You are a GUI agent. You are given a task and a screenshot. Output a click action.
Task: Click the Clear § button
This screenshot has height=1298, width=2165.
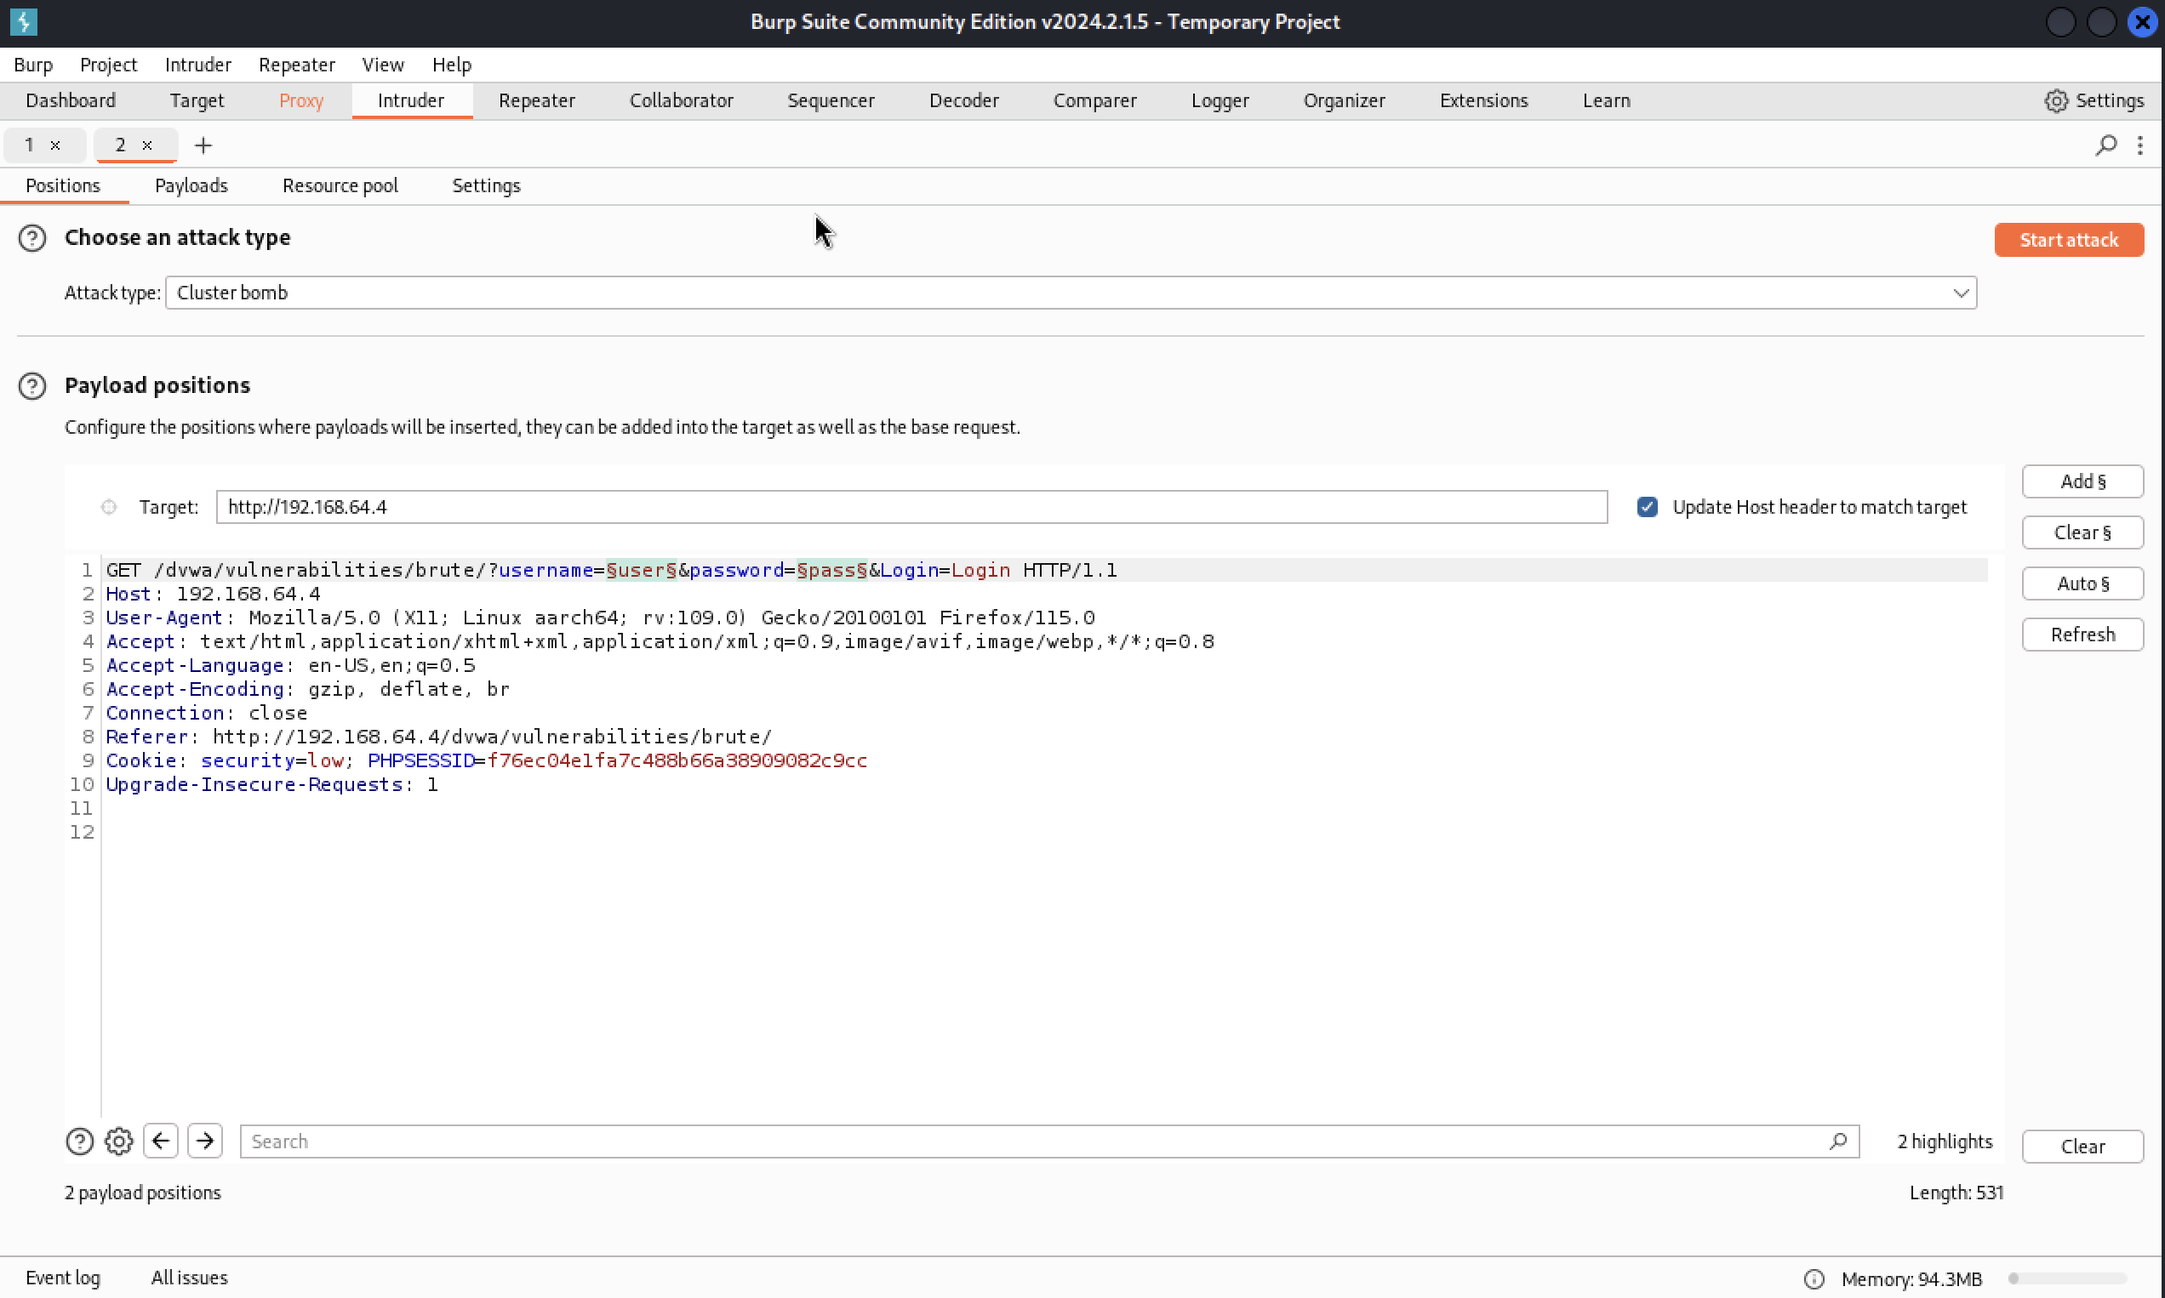pyautogui.click(x=2082, y=532)
